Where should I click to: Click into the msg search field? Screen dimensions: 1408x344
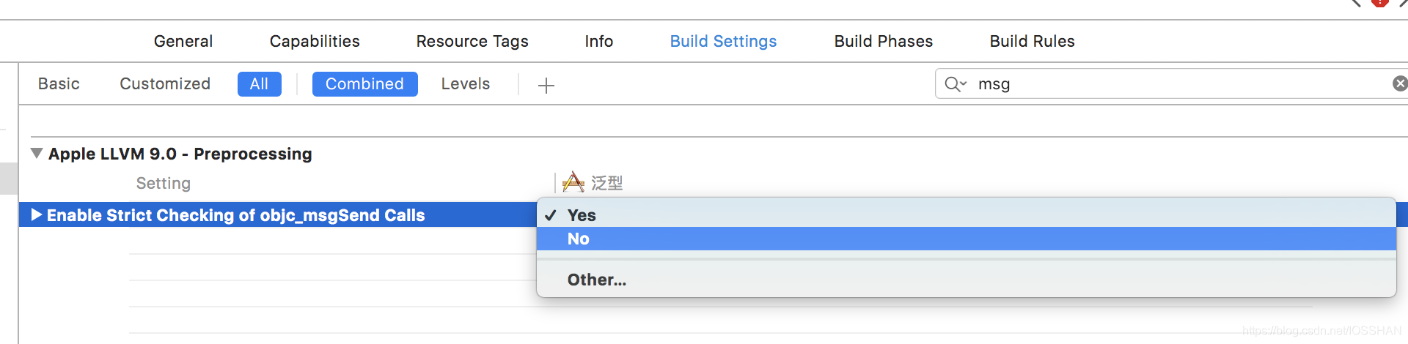pyautogui.click(x=1173, y=84)
